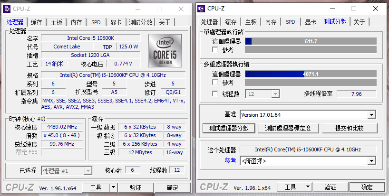389x196 pixels.
Task: Click 规格 value in left window
Action: click(113, 75)
